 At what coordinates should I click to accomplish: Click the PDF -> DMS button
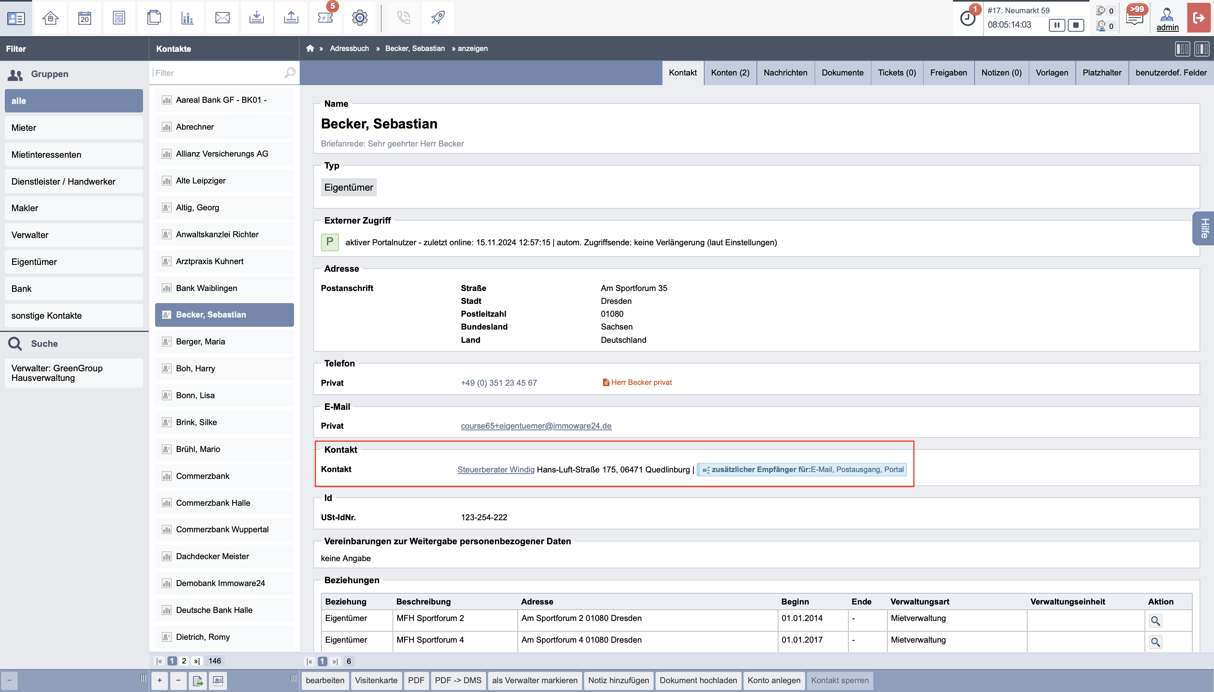458,680
